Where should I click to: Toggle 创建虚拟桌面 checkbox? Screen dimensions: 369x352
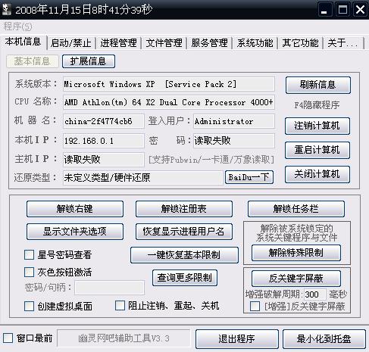click(29, 307)
